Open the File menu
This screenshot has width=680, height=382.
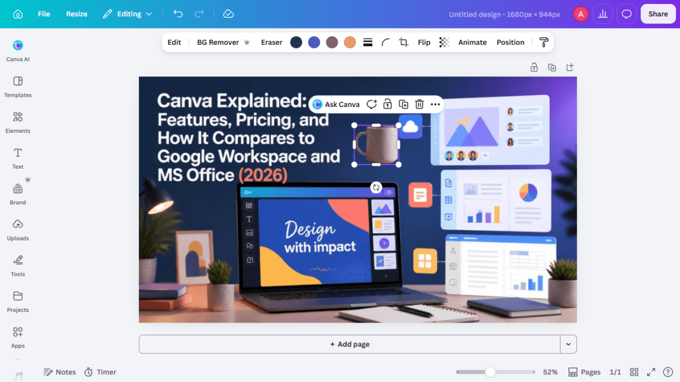tap(44, 14)
